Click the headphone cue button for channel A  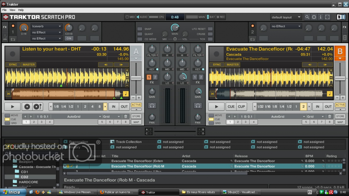tap(152, 106)
